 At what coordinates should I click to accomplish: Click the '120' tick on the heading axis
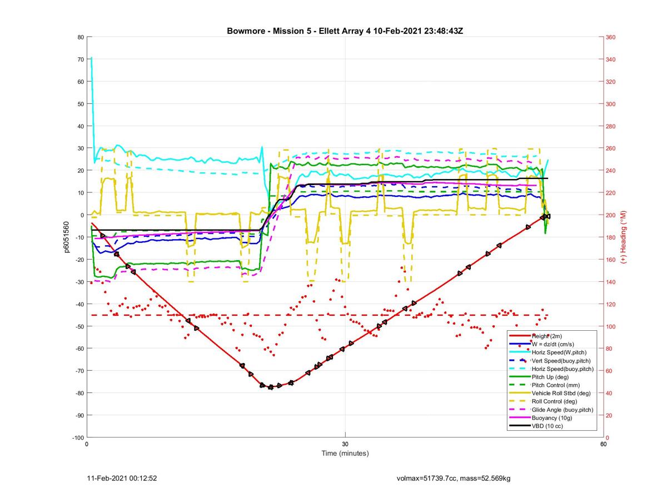pyautogui.click(x=611, y=304)
